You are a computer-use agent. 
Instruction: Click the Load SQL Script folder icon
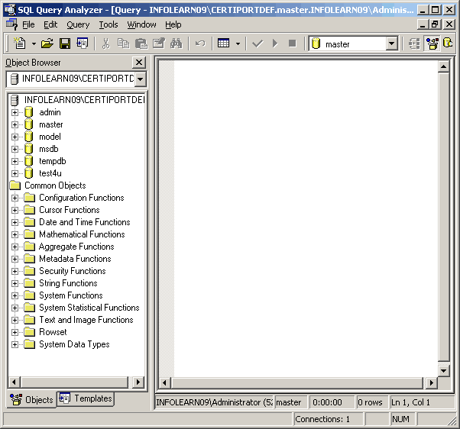[47, 44]
